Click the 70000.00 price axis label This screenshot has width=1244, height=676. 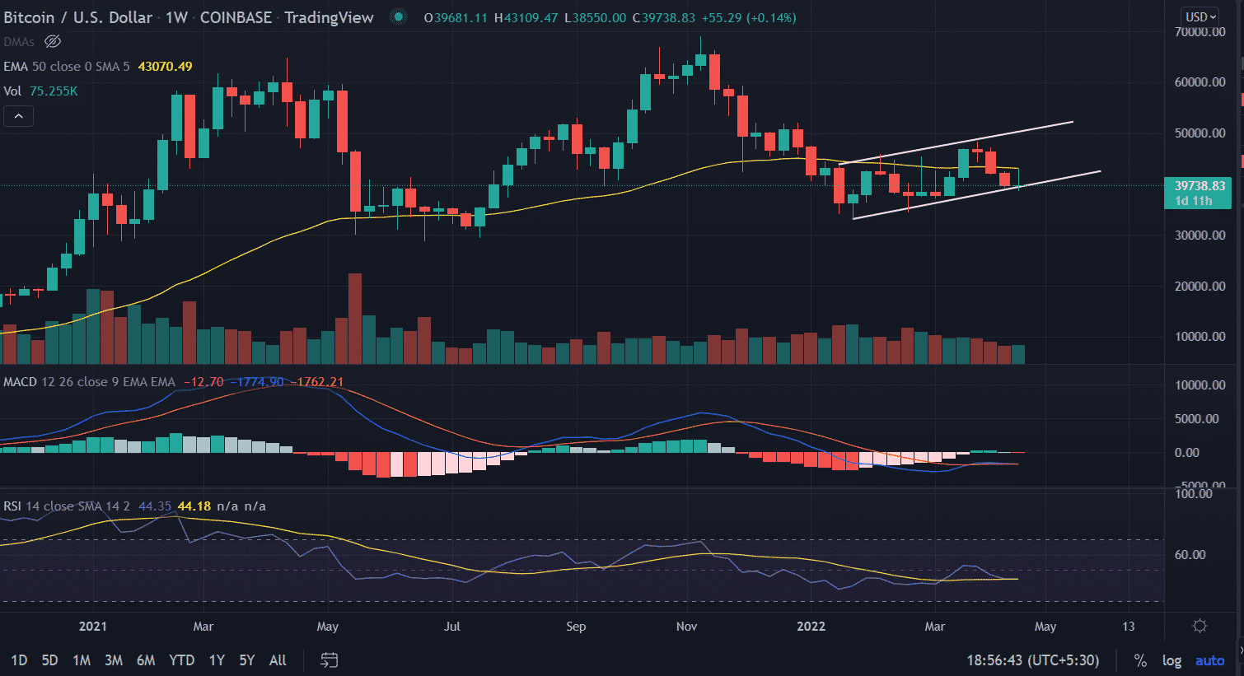pyautogui.click(x=1200, y=31)
